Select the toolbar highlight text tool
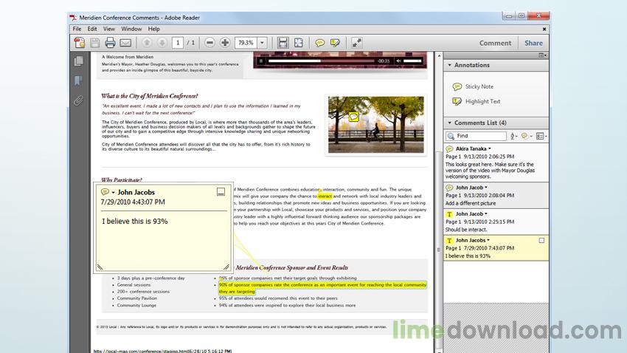This screenshot has width=627, height=353. tap(335, 43)
